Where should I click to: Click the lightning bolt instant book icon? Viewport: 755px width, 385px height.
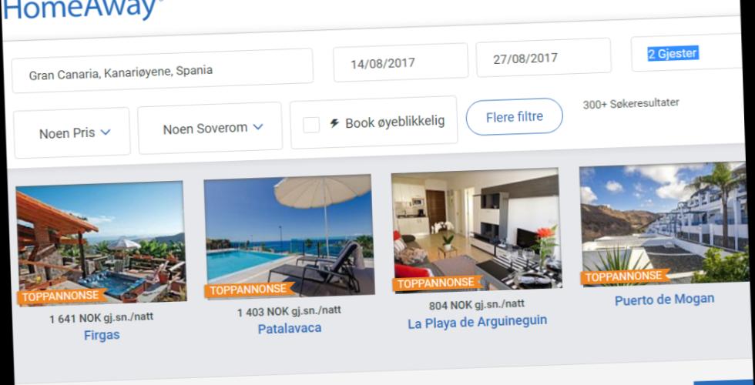tap(334, 123)
